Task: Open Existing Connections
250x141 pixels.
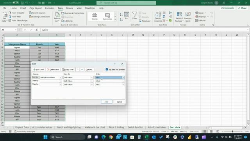Action: pos(39,16)
